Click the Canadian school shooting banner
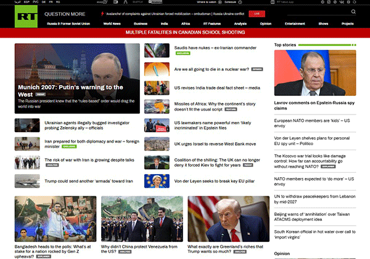Viewport: 370px width, 259px height. point(184,33)
